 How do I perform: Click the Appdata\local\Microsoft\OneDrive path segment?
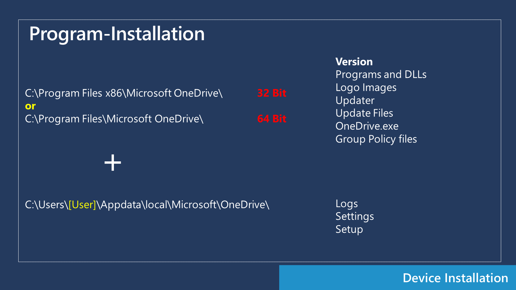pos(184,205)
